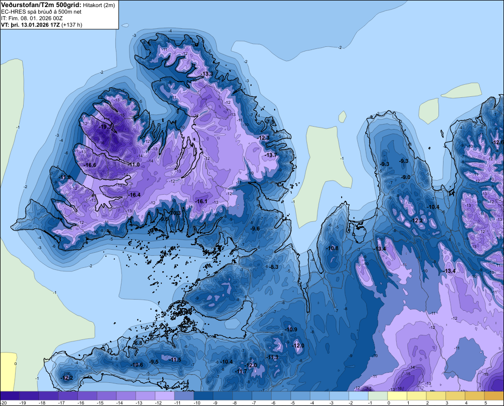Select the -13.7 temperature value
Image resolution: width=504 pixels, height=406 pixels.
[271, 155]
